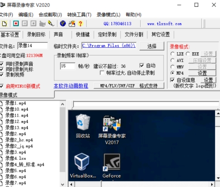Select 录像2_hc.mp4 in file list
This screenshot has height=187, width=220.
tap(19, 140)
